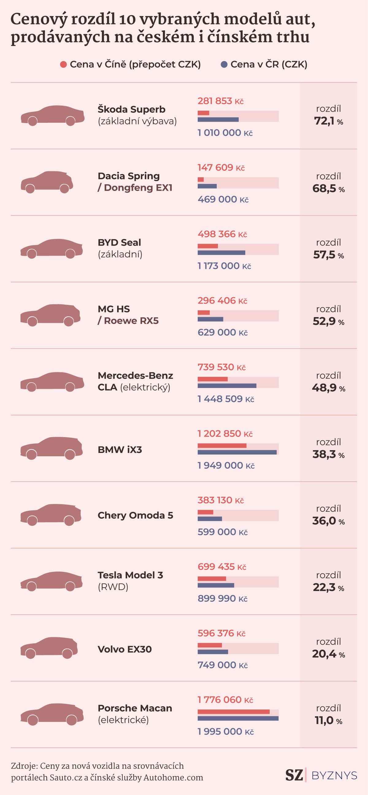The height and width of the screenshot is (795, 368).
Task: Click the SZ Byznys logo
Action: click(321, 775)
